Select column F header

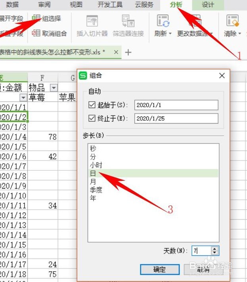[x=43, y=78]
